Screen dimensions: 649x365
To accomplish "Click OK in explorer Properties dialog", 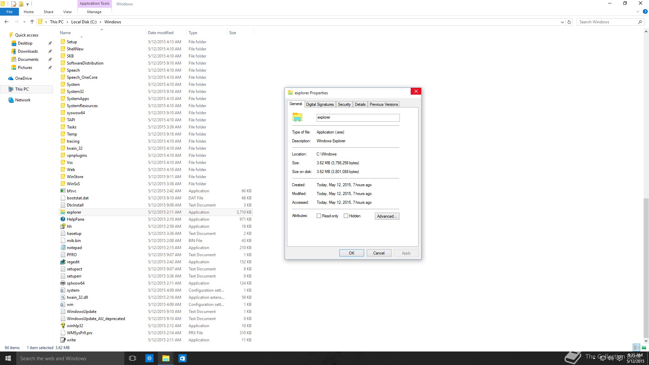I will 352,253.
